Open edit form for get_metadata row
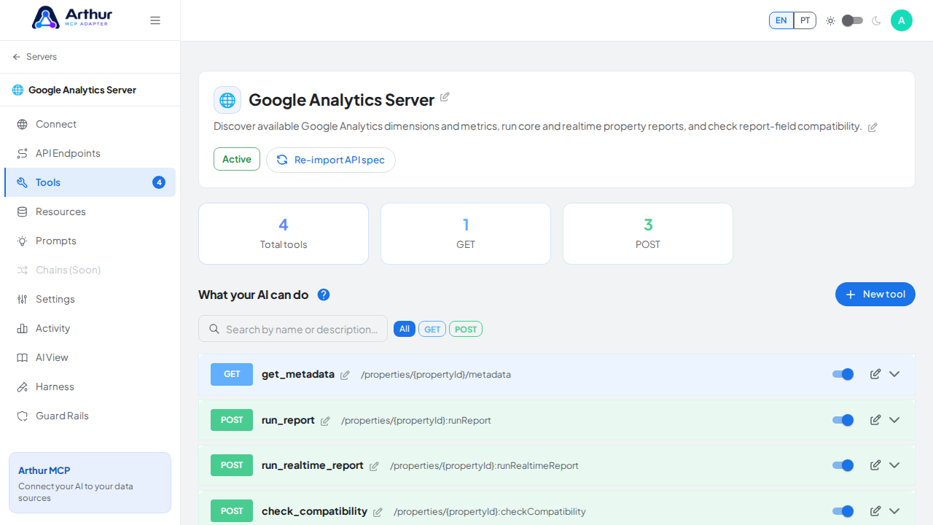 pos(875,374)
